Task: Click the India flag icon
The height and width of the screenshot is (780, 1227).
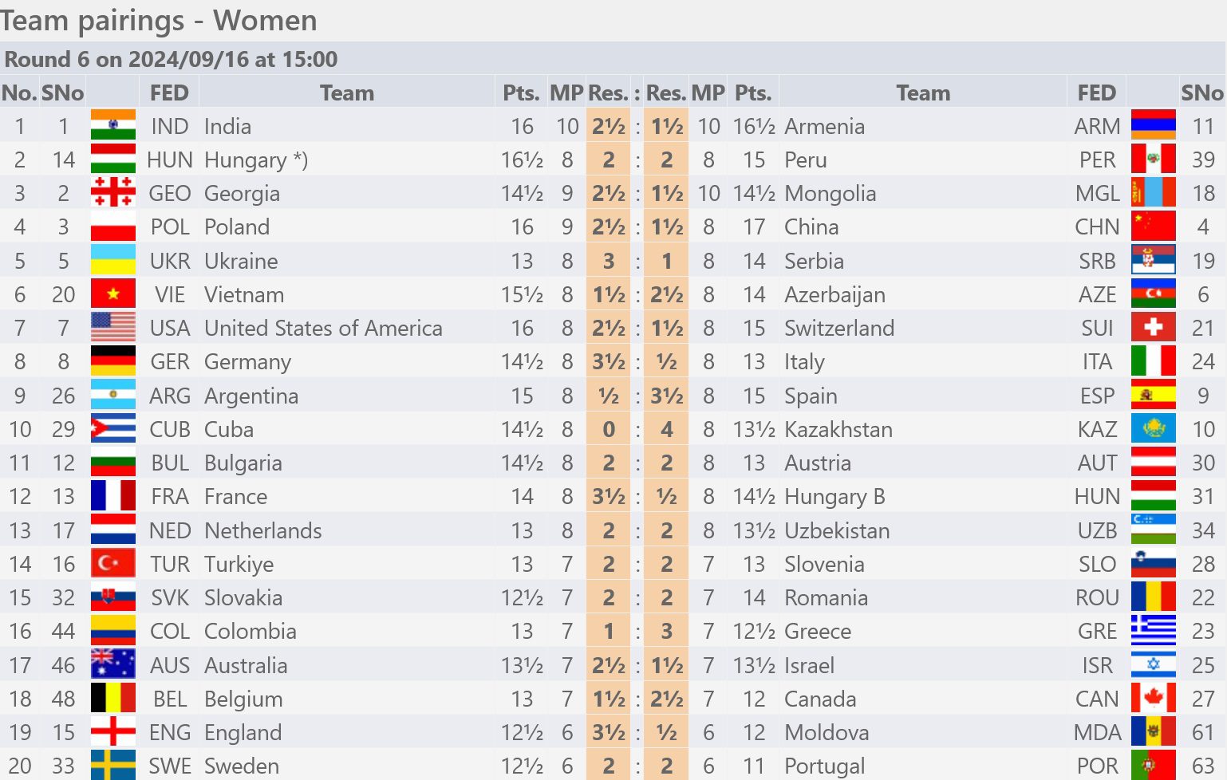Action: [x=113, y=125]
